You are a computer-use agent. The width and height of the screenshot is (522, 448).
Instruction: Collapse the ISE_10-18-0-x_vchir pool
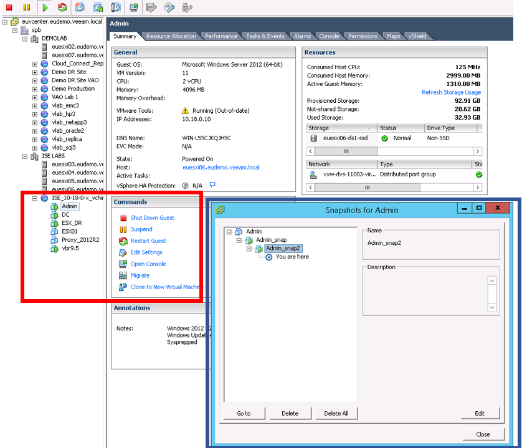(x=35, y=198)
